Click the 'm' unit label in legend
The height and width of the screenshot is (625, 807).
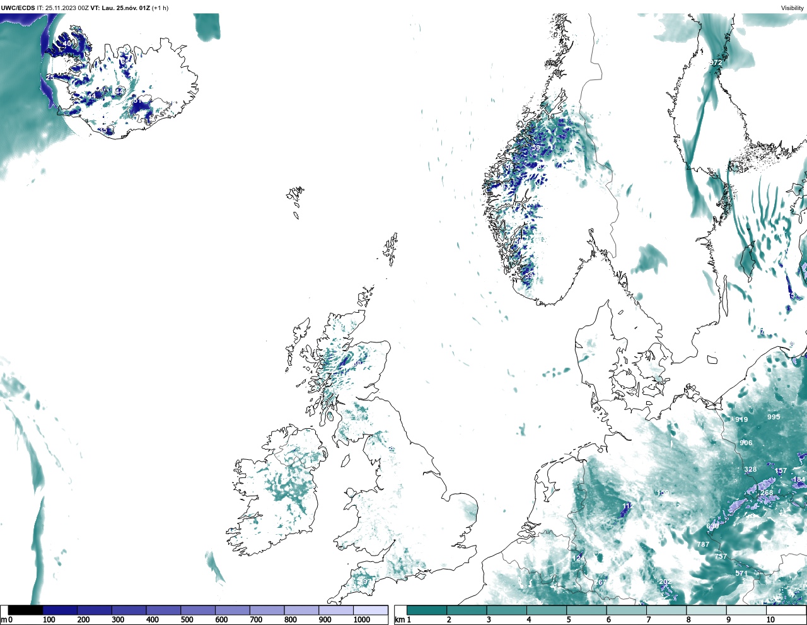coord(3,620)
